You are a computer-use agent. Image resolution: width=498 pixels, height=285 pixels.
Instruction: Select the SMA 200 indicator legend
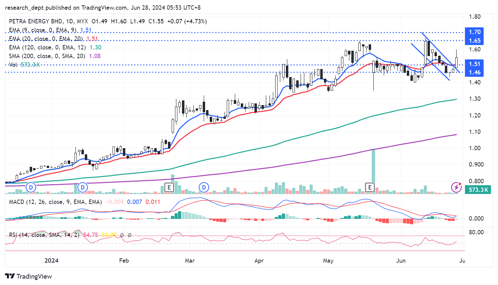point(47,56)
